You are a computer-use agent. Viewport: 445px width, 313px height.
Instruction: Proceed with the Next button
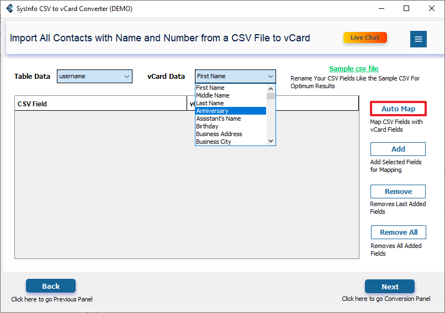click(390, 287)
